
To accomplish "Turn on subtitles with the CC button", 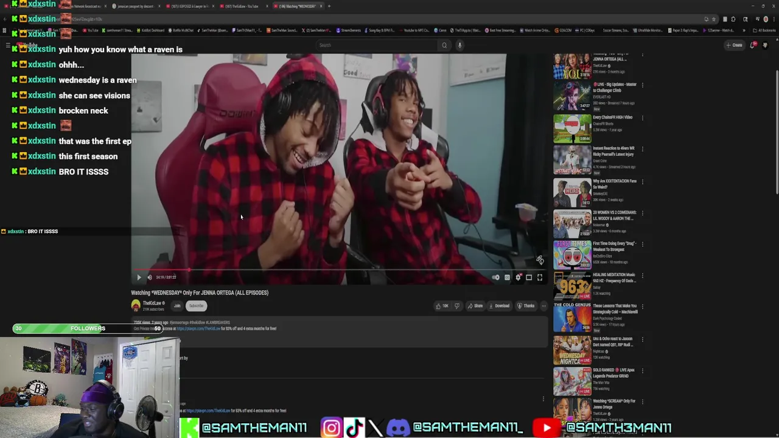I will pos(507,277).
